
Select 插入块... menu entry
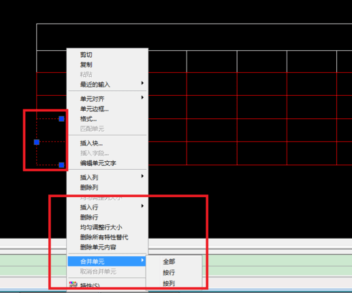coord(91,143)
